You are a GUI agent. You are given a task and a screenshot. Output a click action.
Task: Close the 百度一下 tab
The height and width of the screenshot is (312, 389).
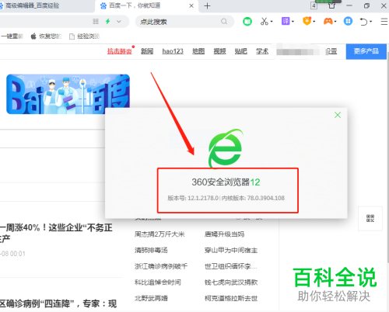[x=191, y=5]
